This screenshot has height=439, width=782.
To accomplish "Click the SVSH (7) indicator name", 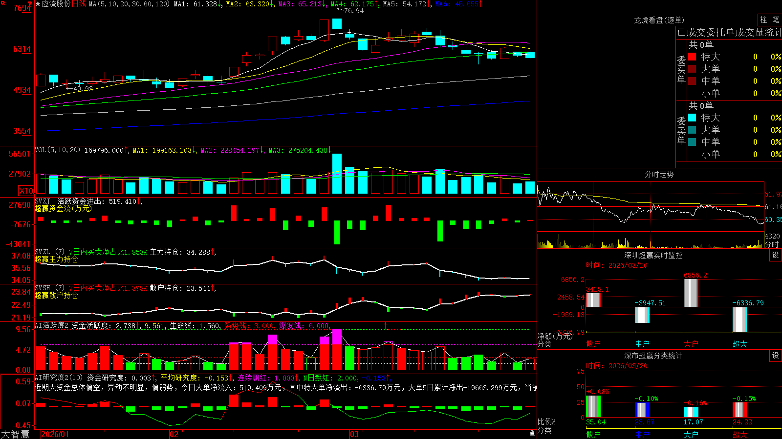I will pos(49,288).
